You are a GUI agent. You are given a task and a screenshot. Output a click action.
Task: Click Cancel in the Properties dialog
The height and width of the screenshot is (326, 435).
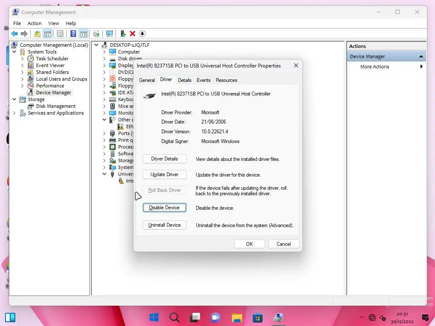point(283,244)
